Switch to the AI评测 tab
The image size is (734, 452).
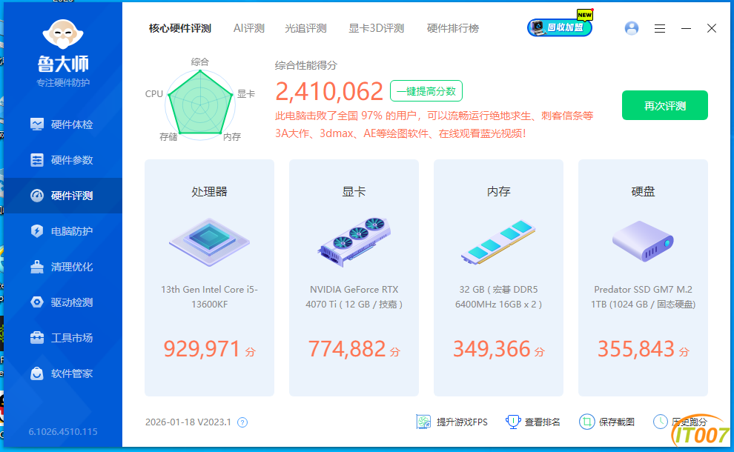248,28
